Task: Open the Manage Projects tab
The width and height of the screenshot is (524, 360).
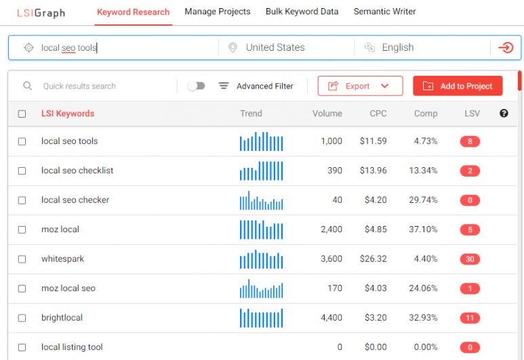Action: coord(218,12)
